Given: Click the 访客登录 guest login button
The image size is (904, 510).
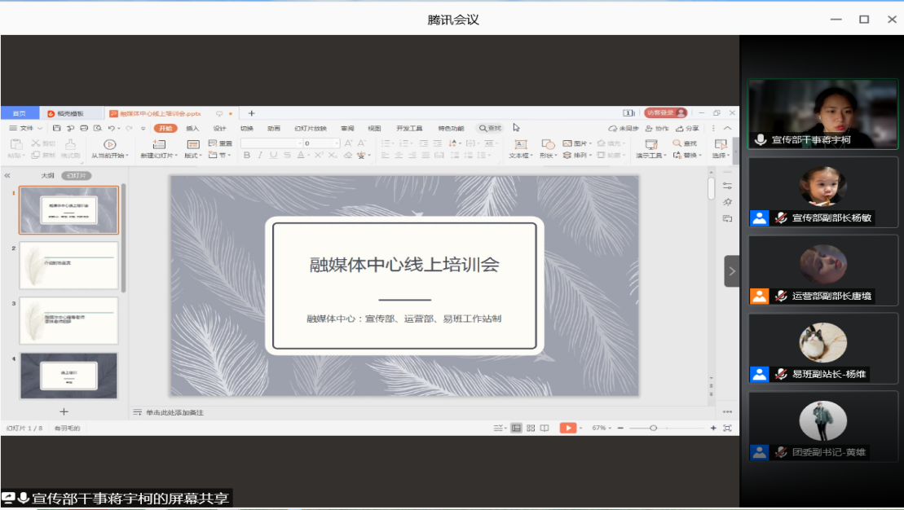Looking at the screenshot, I should (665, 113).
